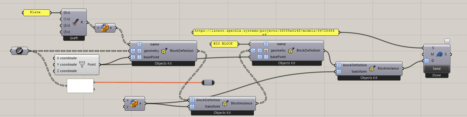Click the OLD expression icon next to Graft
This screenshot has height=117, width=467.
[x=104, y=28]
